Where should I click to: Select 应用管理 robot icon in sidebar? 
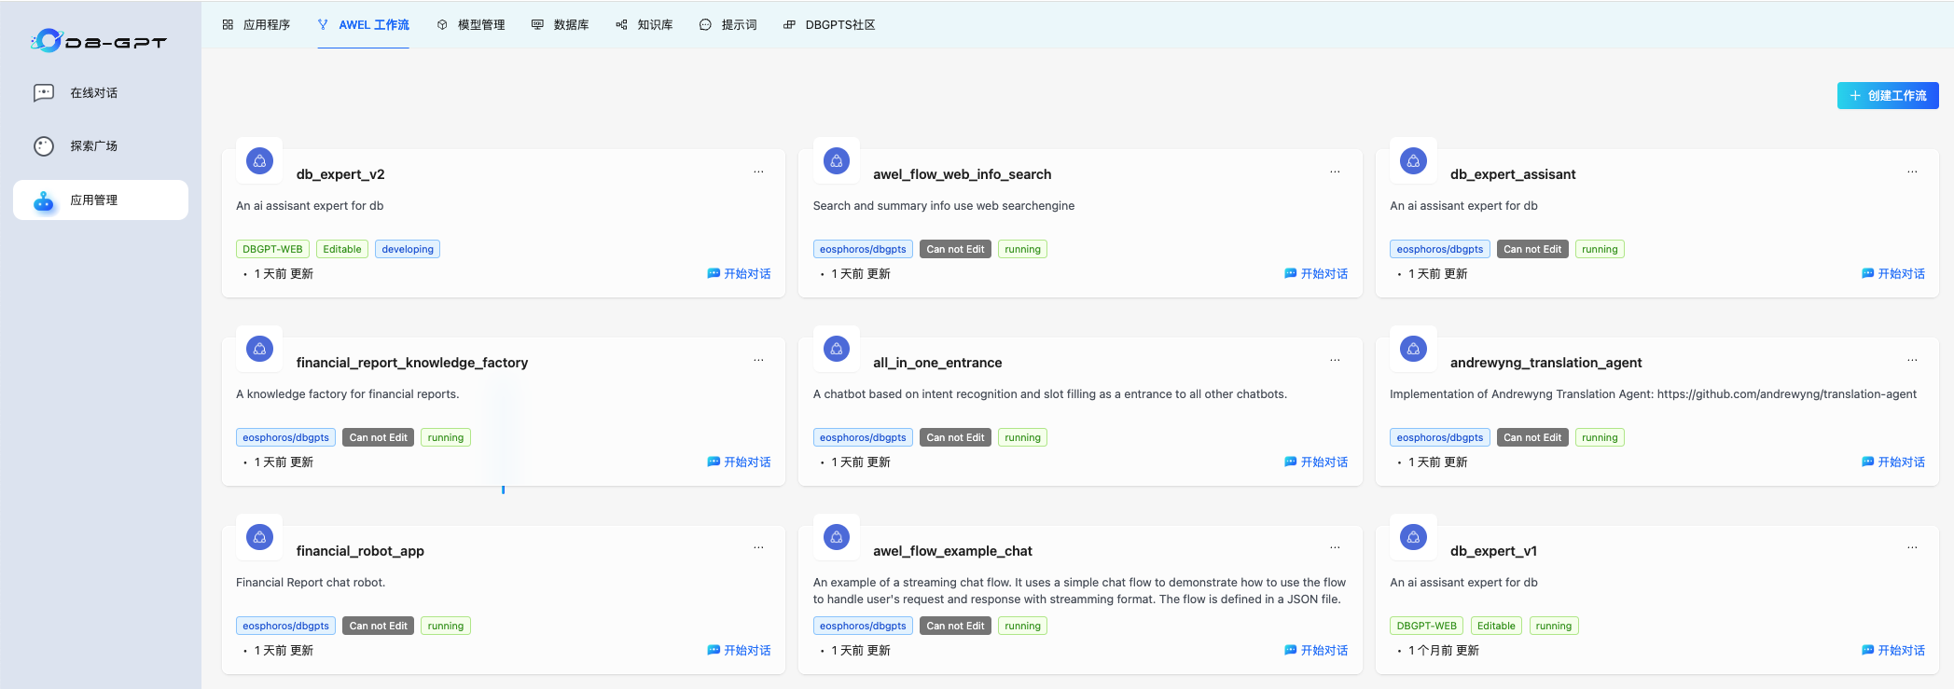coord(44,200)
